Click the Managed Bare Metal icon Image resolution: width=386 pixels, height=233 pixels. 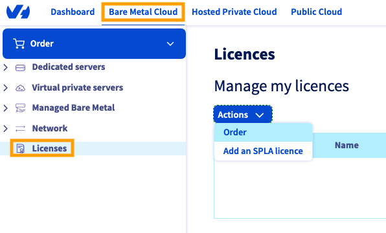[20, 108]
